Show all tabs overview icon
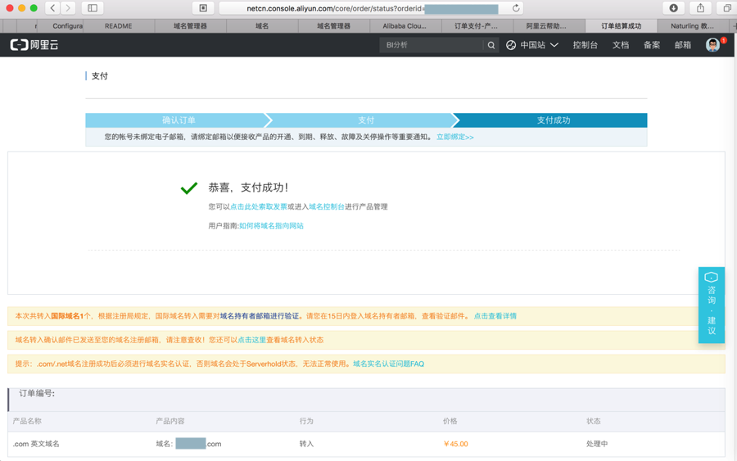Screen dimensions: 737x461 727,8
